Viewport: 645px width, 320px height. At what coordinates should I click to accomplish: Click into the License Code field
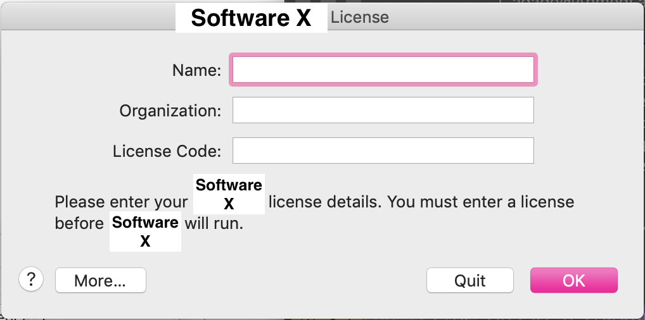click(383, 151)
